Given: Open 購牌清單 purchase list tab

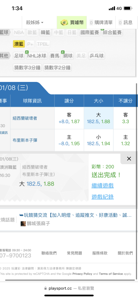Looking at the screenshot, I should [x=101, y=22].
